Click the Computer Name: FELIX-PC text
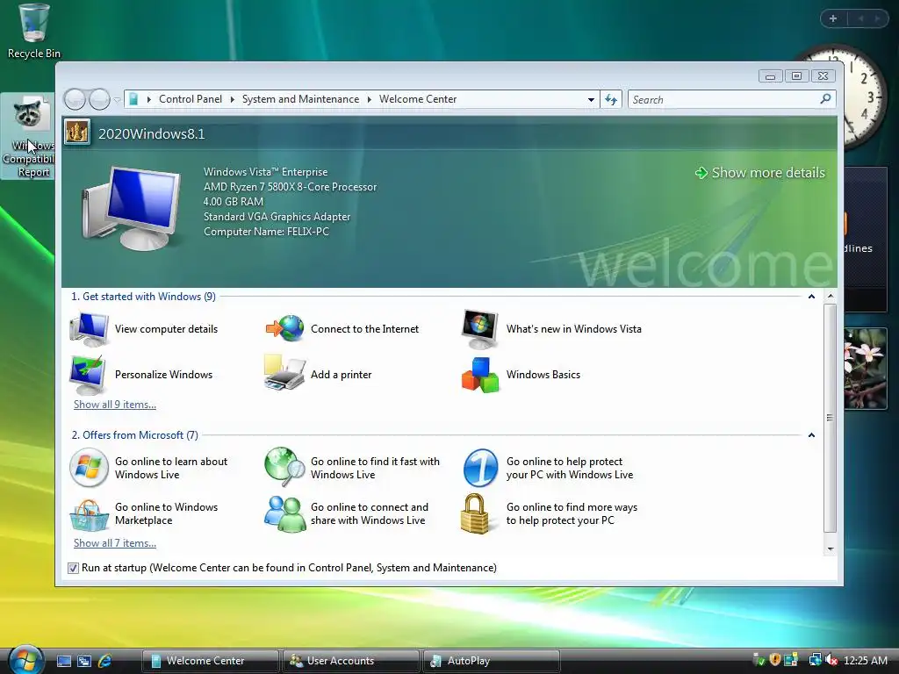Viewport: 899px width, 674px height. click(266, 232)
